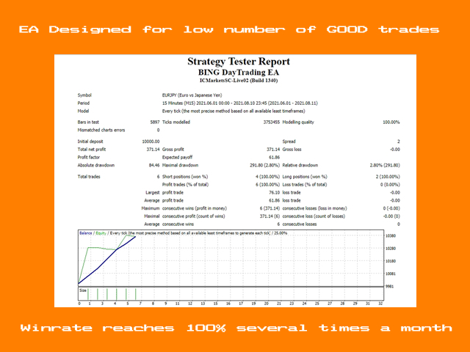
Task: Click the "10180" price axis label
Action: click(391, 261)
